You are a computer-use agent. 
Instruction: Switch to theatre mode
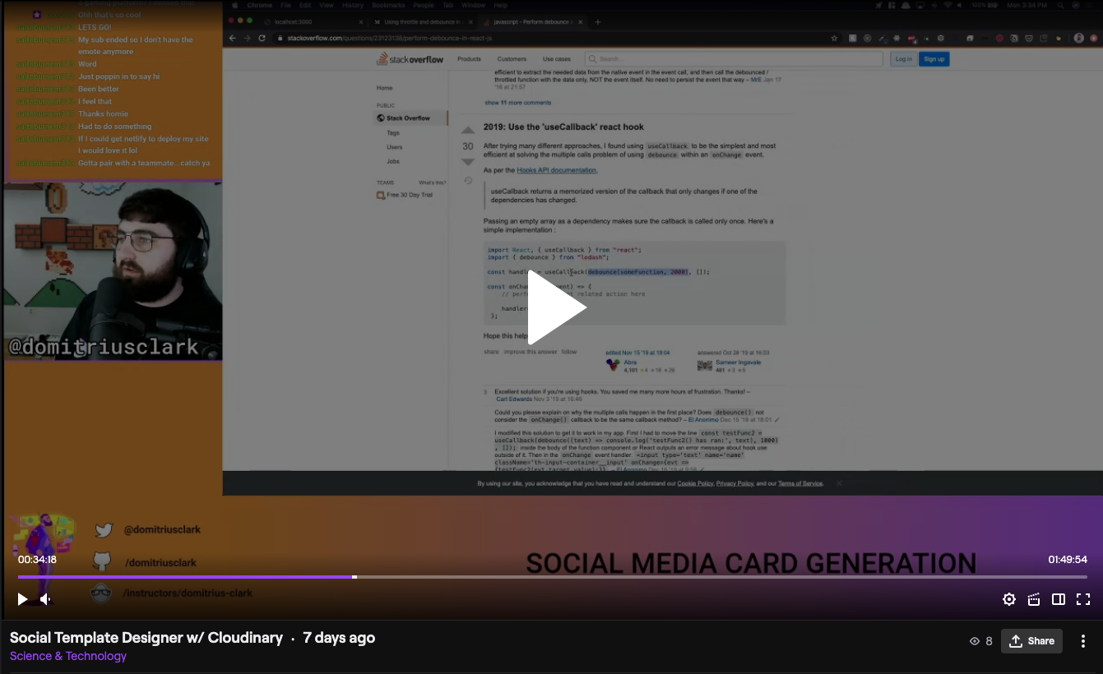(x=1059, y=599)
